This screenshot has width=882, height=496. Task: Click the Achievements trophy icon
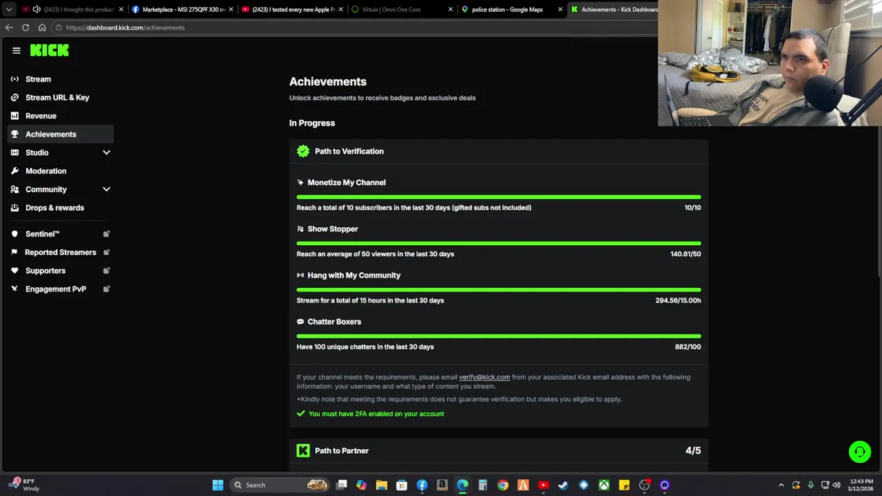pyautogui.click(x=14, y=134)
